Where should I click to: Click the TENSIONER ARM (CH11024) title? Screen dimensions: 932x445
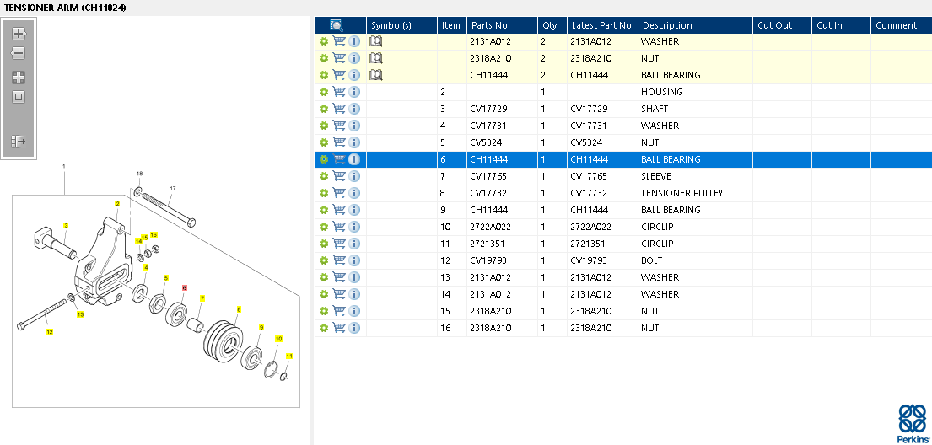[x=66, y=8]
